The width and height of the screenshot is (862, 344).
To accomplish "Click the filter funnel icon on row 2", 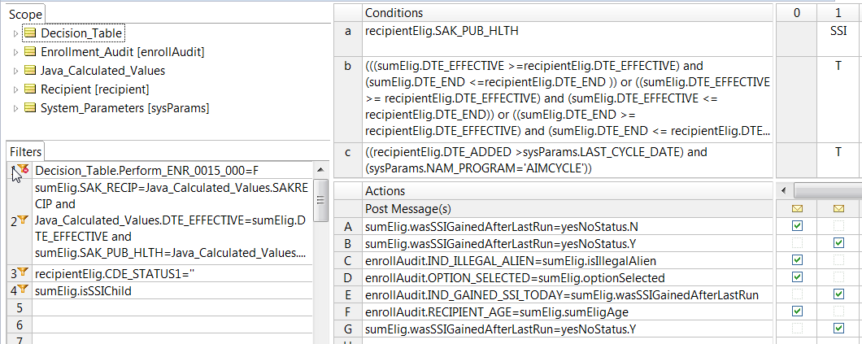I will [22, 221].
